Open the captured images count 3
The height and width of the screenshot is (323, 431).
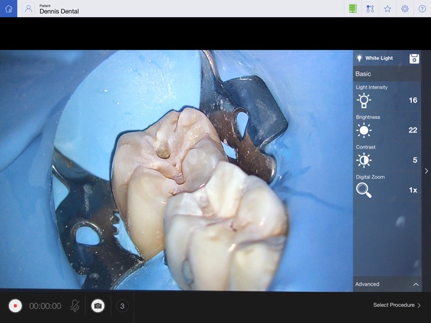click(x=122, y=306)
